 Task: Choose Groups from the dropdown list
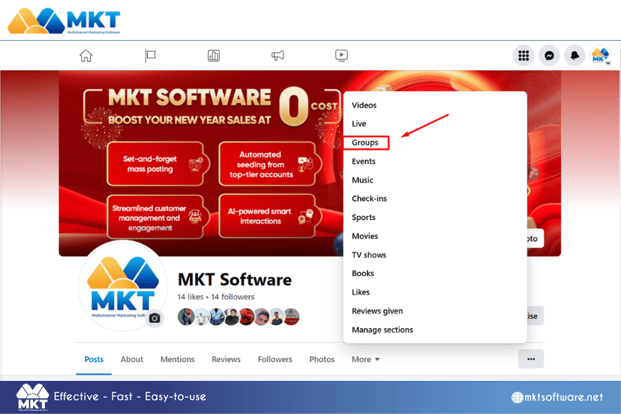coord(365,143)
